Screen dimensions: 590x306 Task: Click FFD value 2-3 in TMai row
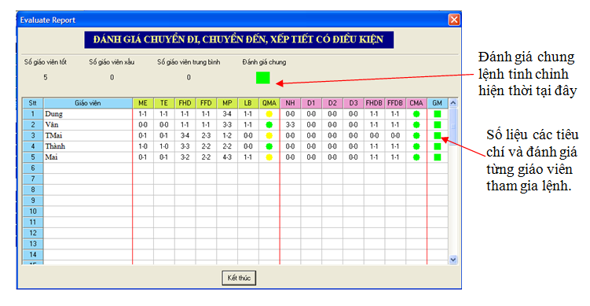(x=206, y=135)
